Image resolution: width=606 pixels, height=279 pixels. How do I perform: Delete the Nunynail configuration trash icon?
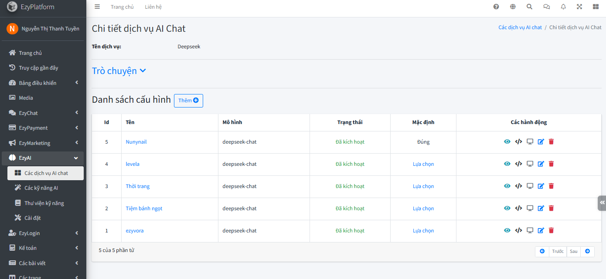tap(551, 141)
